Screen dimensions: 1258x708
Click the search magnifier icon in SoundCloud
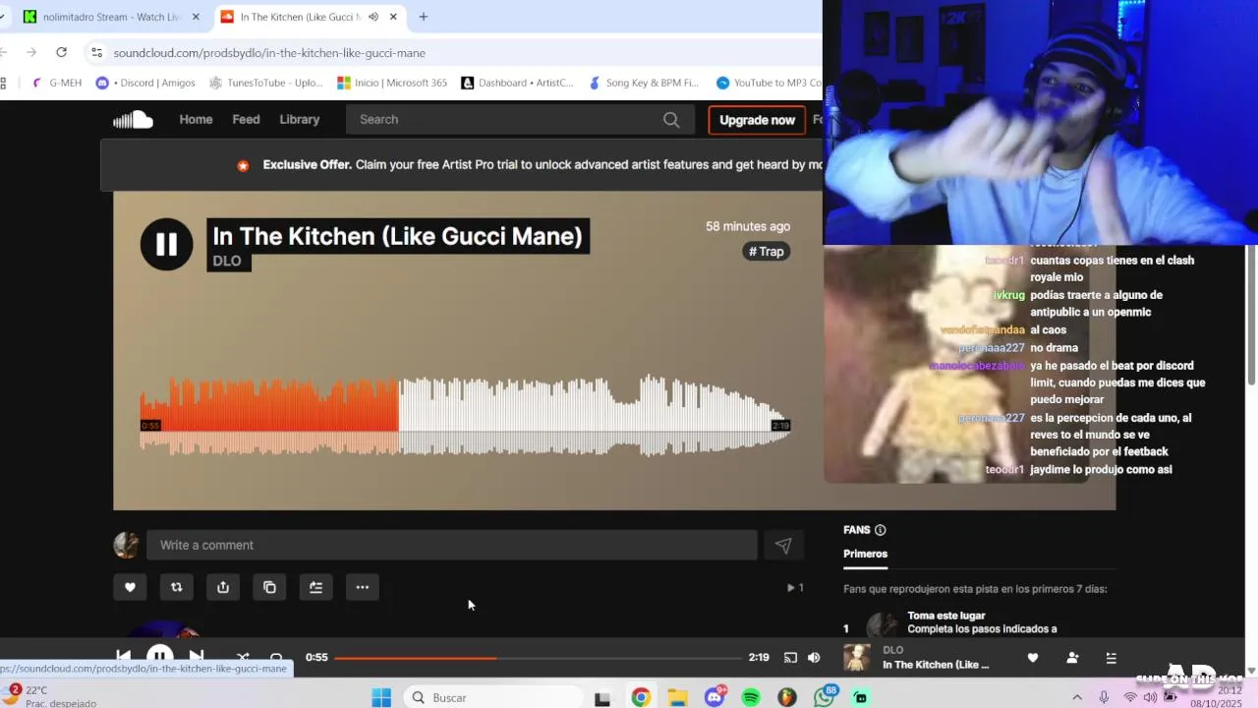click(x=671, y=120)
